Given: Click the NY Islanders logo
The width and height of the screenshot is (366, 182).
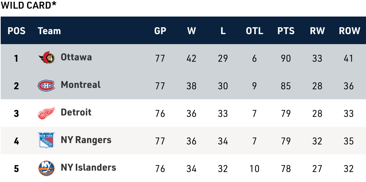Looking at the screenshot, I should pos(46,168).
